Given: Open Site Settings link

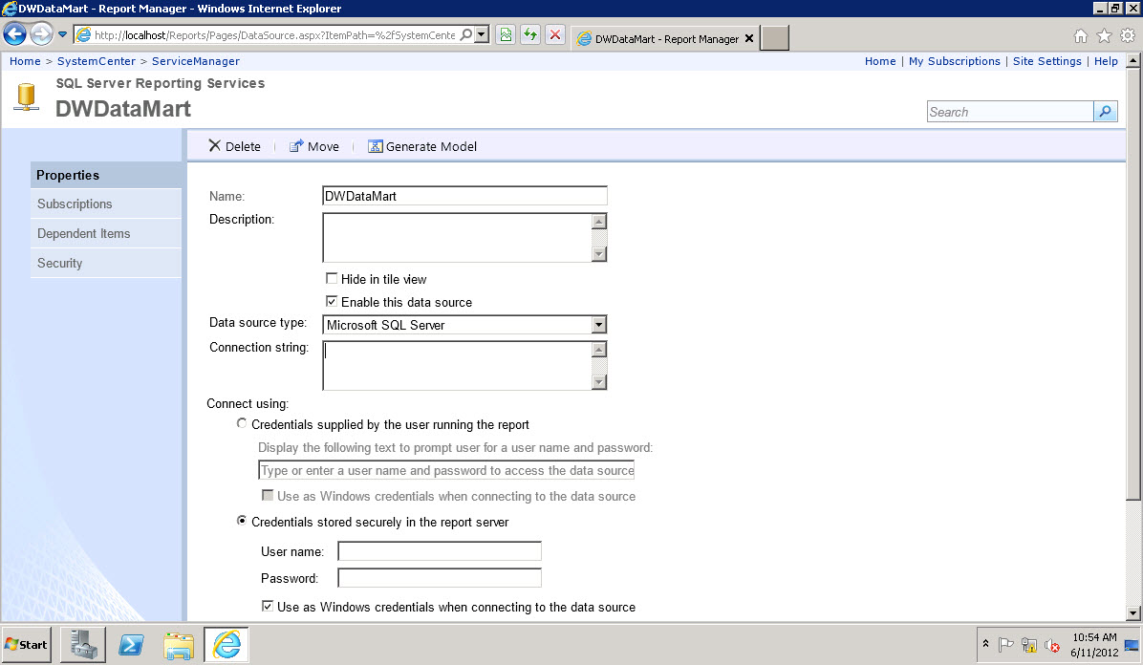Looking at the screenshot, I should click(1046, 61).
